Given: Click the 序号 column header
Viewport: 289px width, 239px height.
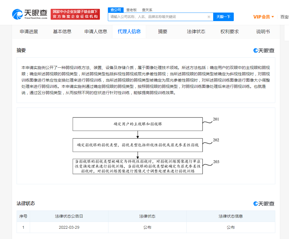Looking at the screenshot, I should coord(23,216).
